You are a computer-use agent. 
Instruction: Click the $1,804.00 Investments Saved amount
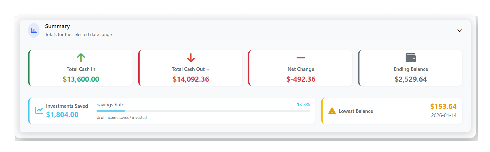pos(62,115)
